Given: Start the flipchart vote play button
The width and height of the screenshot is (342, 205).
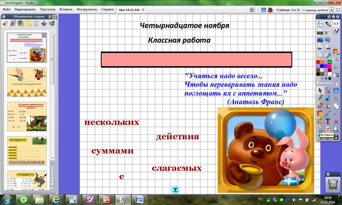Looking at the screenshot, I should [x=320, y=56].
